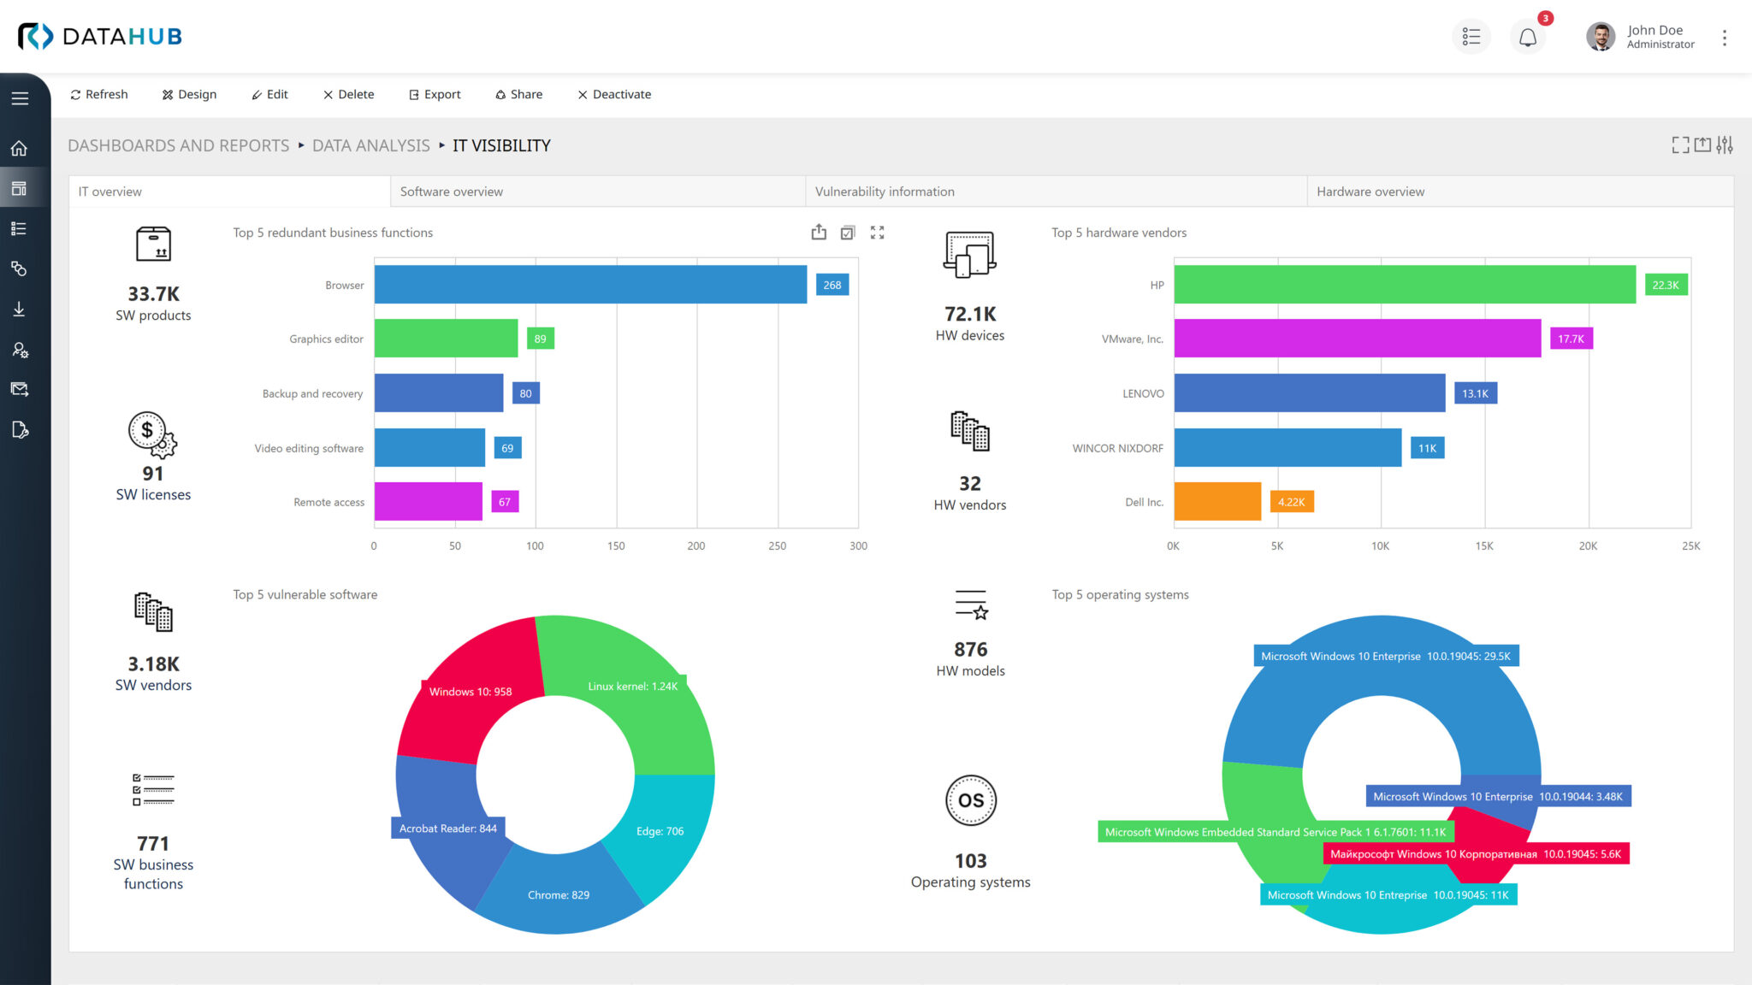Switch to Software overview tab

(x=597, y=192)
